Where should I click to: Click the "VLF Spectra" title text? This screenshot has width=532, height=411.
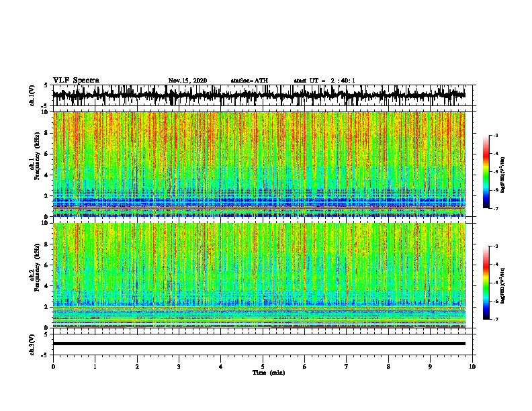[x=76, y=80]
